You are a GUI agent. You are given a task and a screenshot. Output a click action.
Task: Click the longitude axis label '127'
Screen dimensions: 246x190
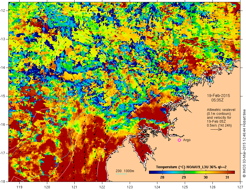pos(240,187)
